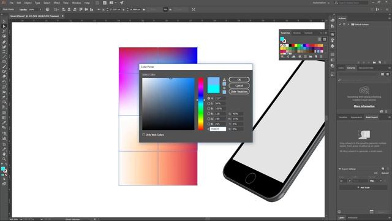
Task: Click the Illustrator Ai logo icon
Action: [x=4, y=2]
